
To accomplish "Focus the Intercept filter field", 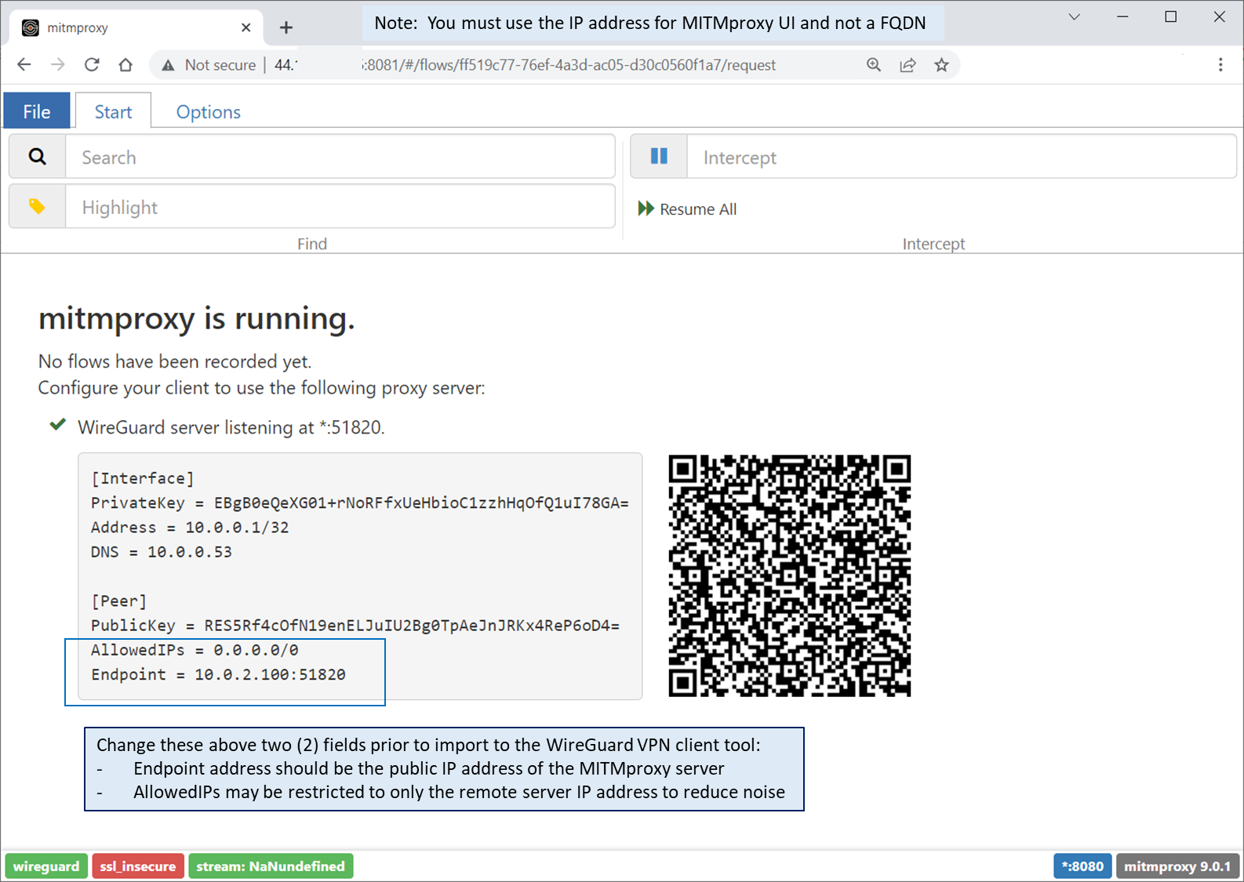I will [x=961, y=157].
